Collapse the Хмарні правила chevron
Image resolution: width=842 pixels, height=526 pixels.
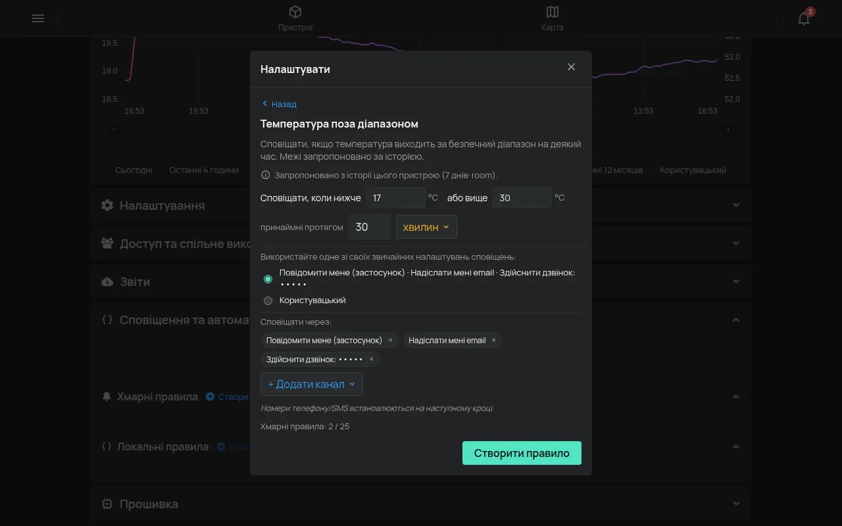click(736, 396)
